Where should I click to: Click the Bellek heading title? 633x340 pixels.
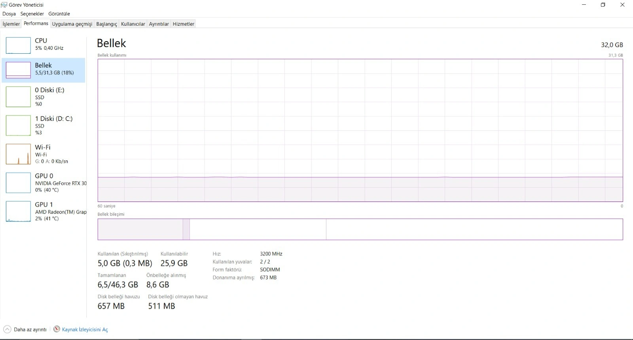click(x=112, y=43)
